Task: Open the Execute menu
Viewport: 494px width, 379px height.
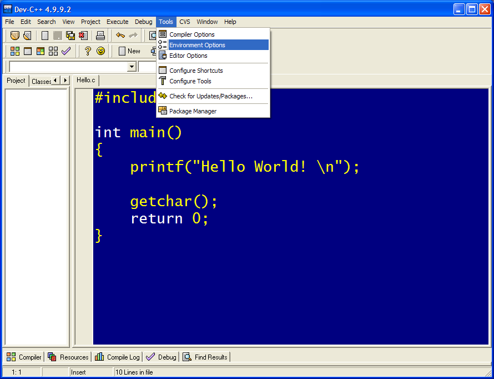Action: tap(117, 22)
